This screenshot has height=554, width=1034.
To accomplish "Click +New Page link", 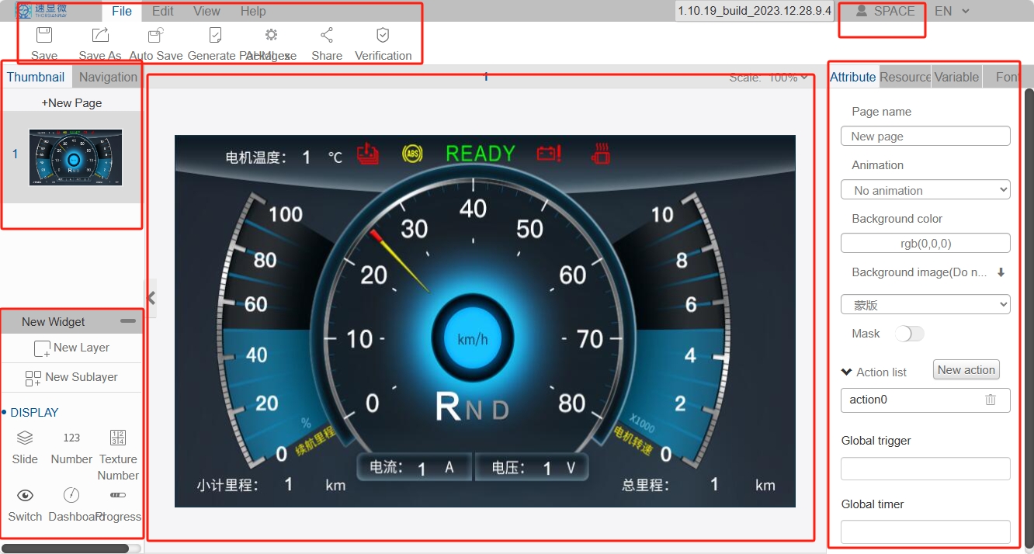I will 71,102.
